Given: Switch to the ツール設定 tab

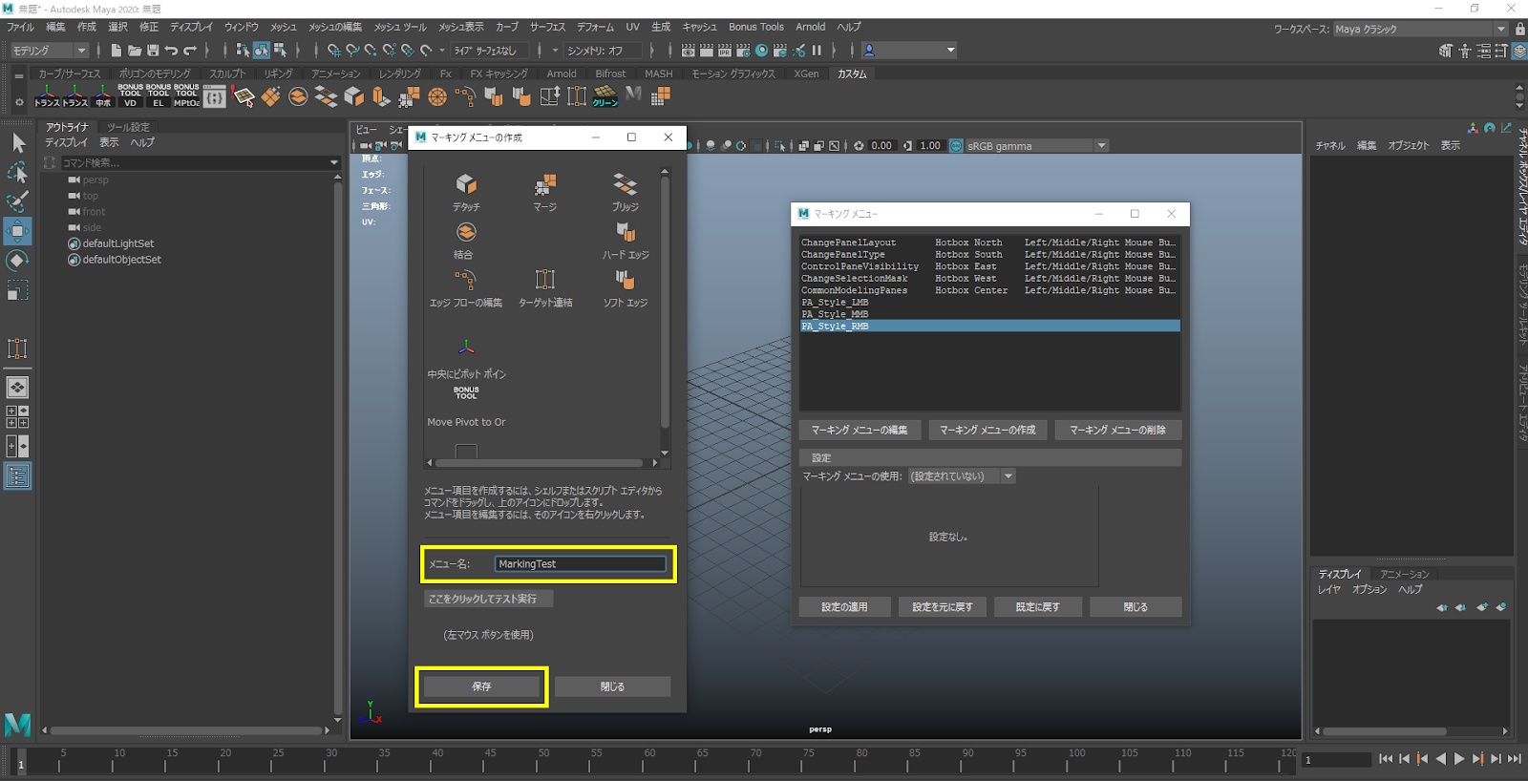Looking at the screenshot, I should pyautogui.click(x=128, y=127).
